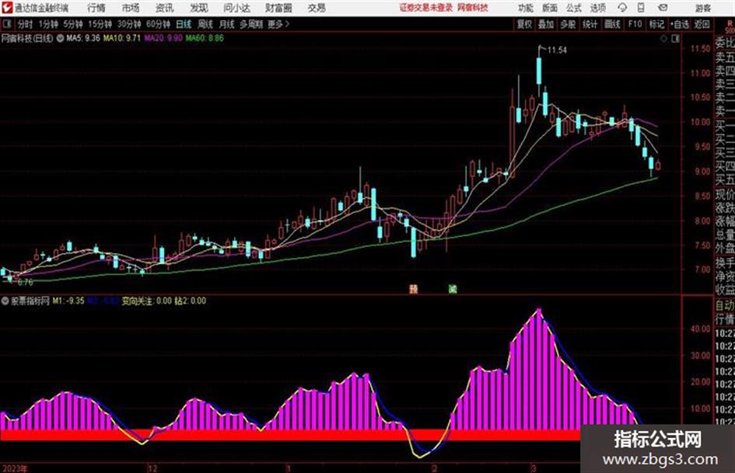Click the 2023年 date axis label

pyautogui.click(x=15, y=468)
